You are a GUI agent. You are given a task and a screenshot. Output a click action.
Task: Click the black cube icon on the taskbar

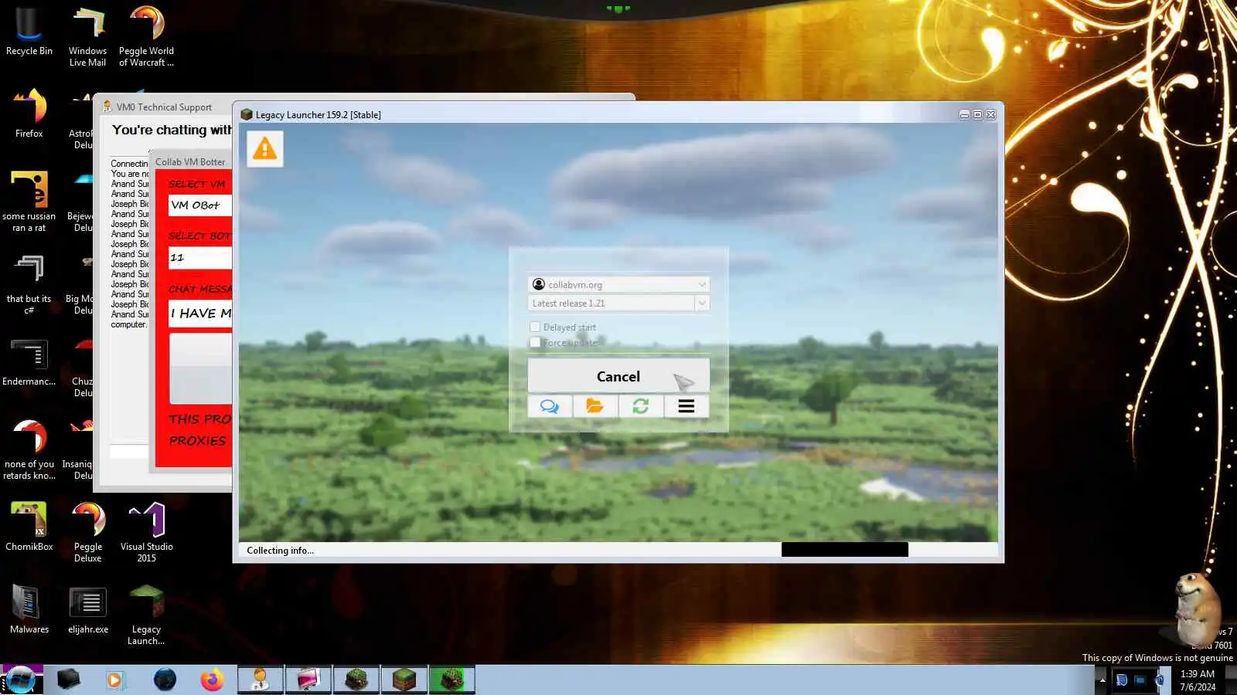pyautogui.click(x=68, y=680)
